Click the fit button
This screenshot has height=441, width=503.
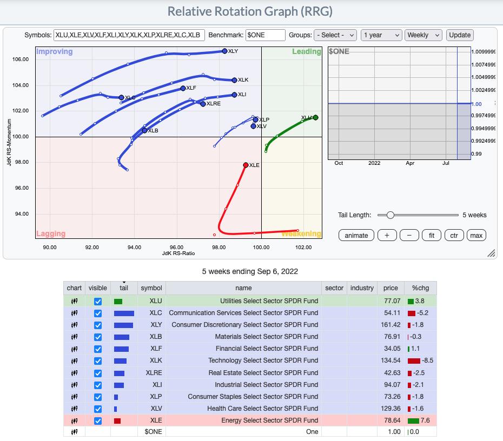click(x=432, y=235)
